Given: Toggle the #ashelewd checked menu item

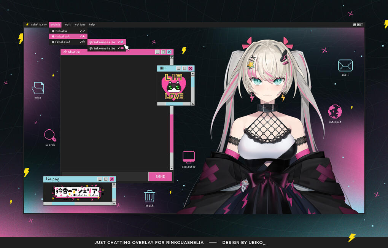Looking at the screenshot, I should coord(68,42).
